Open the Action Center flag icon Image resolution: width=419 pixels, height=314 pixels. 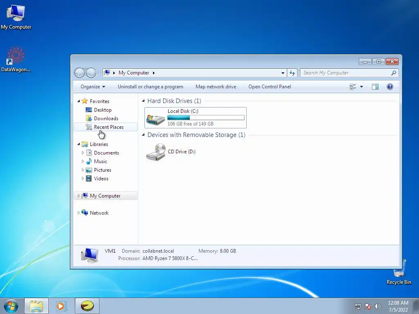pos(368,306)
